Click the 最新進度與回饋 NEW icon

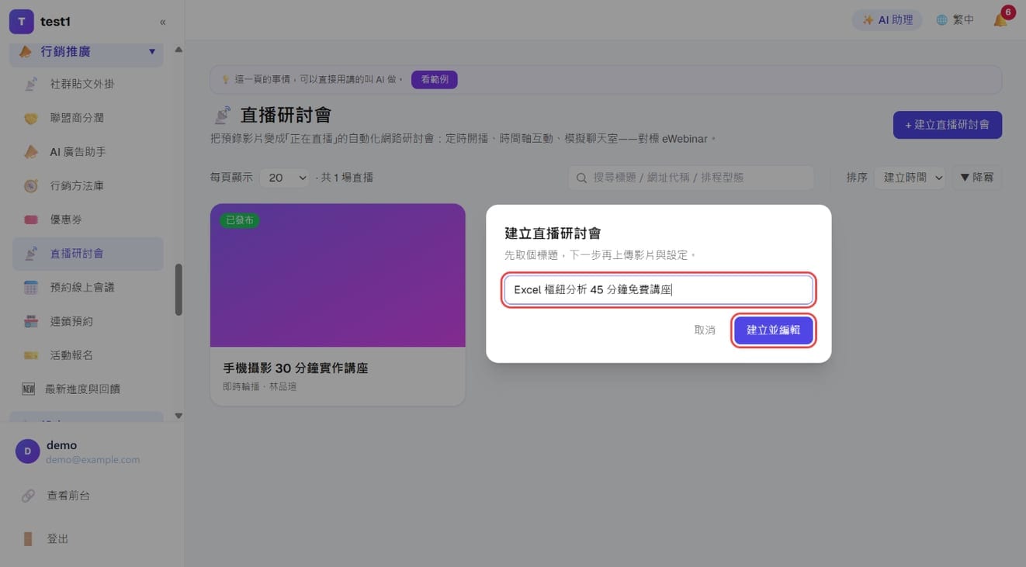[x=29, y=389]
